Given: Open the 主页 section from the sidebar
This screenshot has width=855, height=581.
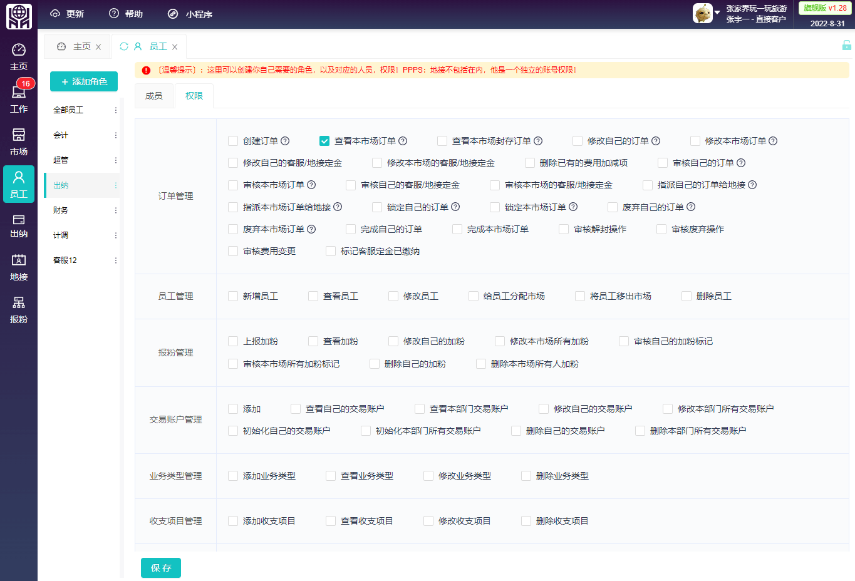Looking at the screenshot, I should (18, 56).
